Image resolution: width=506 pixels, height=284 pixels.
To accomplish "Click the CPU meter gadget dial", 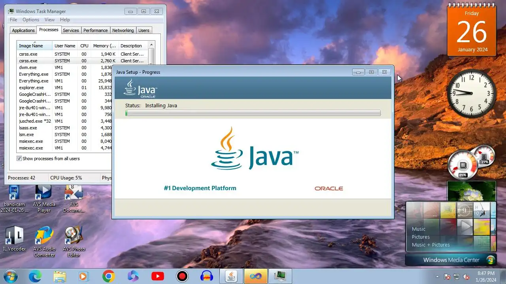I will pos(463,164).
